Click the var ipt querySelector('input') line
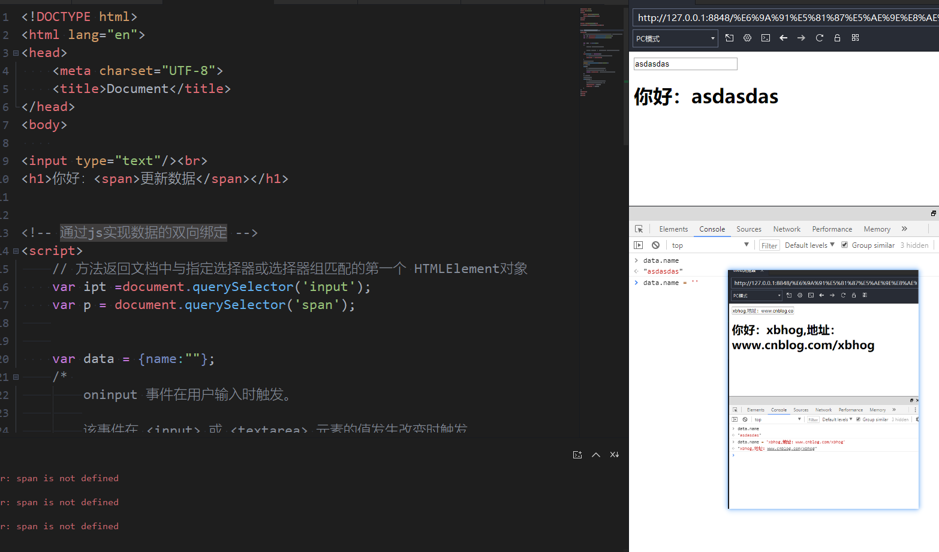 pos(211,287)
